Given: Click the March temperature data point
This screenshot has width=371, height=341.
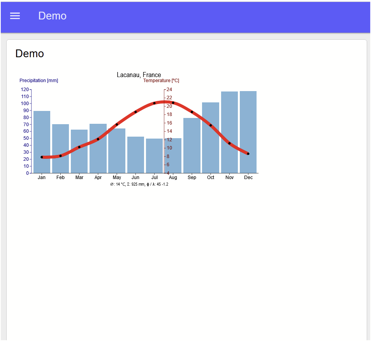Looking at the screenshot, I should pos(79,147).
